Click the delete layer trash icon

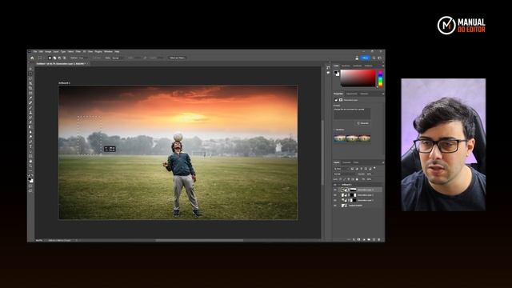tap(379, 239)
